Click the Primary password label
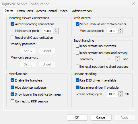Image resolution: width=138 pixels, height=124 pixels. [x=24, y=44]
